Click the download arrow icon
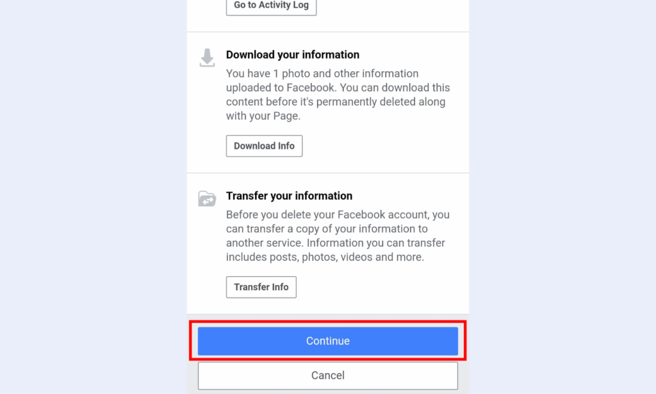 click(207, 58)
